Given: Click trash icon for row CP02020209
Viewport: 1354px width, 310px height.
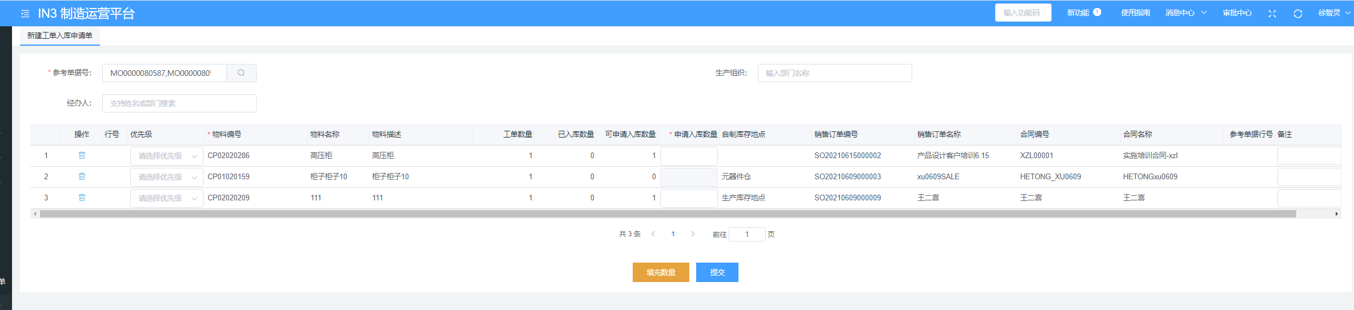Looking at the screenshot, I should pos(82,198).
